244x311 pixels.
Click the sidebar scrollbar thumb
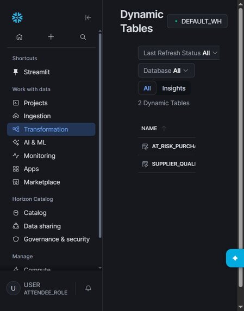100,136
